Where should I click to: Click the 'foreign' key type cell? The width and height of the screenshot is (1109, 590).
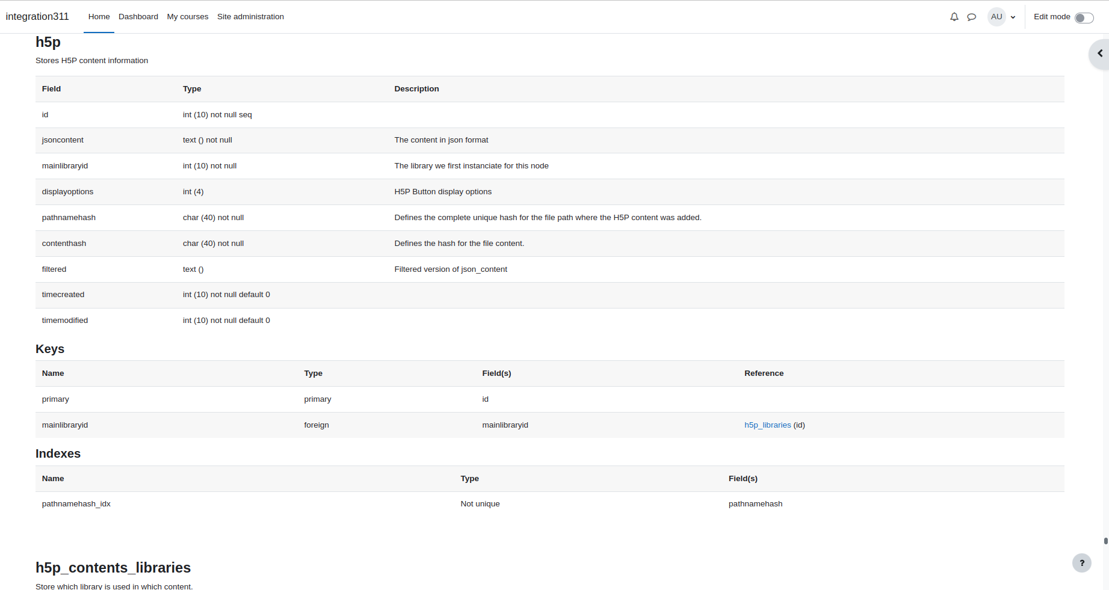coord(317,425)
